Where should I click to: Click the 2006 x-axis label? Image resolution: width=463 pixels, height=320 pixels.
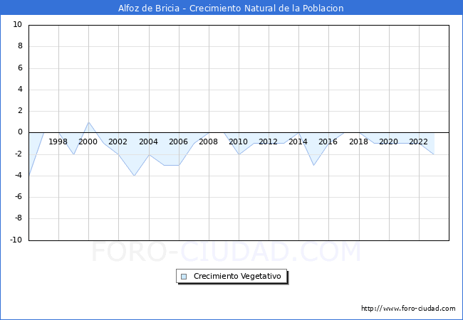(x=178, y=142)
